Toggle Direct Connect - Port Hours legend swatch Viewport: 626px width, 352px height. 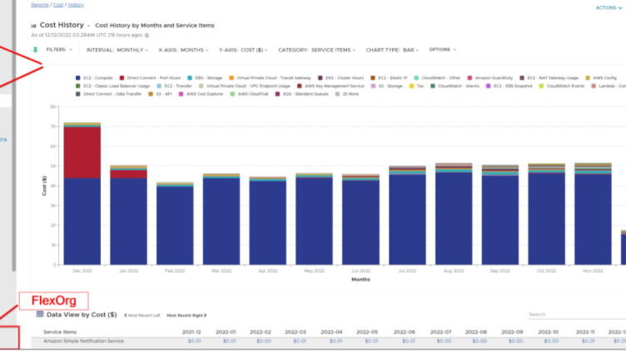click(122, 78)
